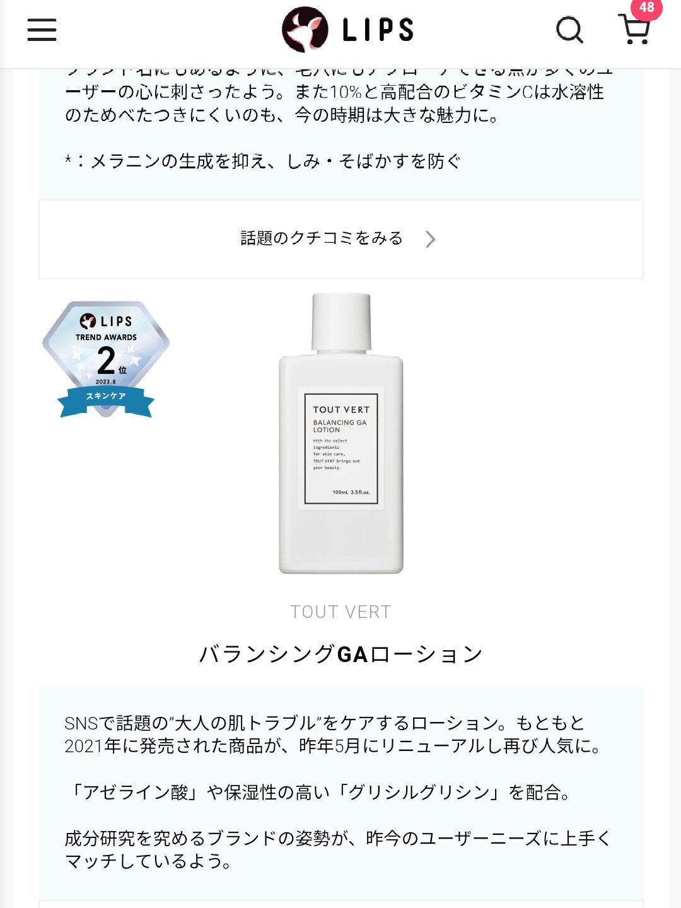Screen dimensions: 681x908
Task: Tap the SNSで話題の description paragraph
Action: [x=334, y=734]
